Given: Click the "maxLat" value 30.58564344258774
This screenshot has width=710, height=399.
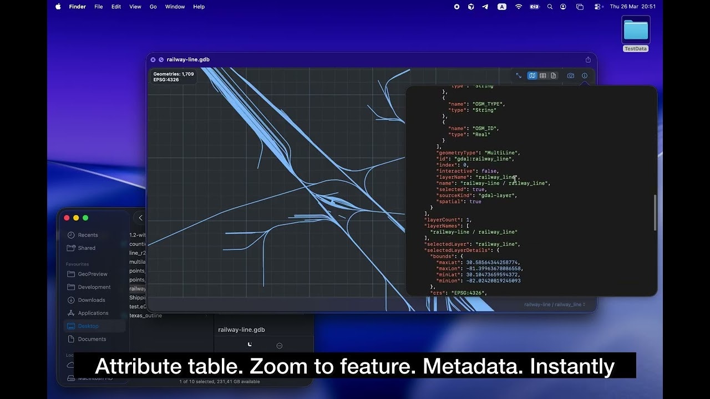Looking at the screenshot, I should tap(493, 262).
